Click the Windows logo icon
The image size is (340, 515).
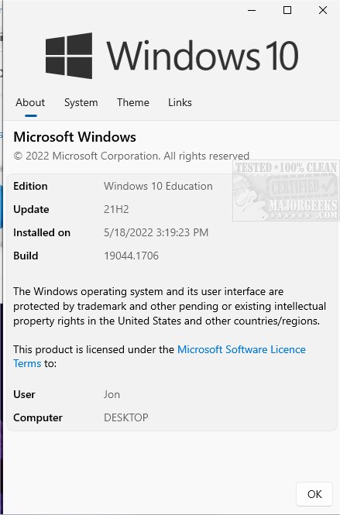point(69,56)
